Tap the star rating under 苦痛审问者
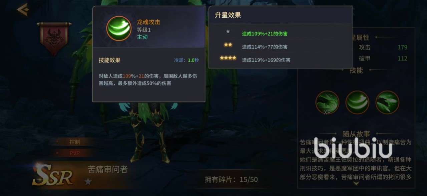 pyautogui.click(x=88, y=182)
